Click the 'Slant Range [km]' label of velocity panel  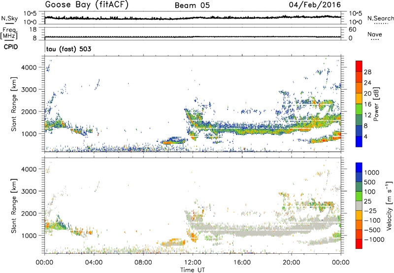click(14, 206)
